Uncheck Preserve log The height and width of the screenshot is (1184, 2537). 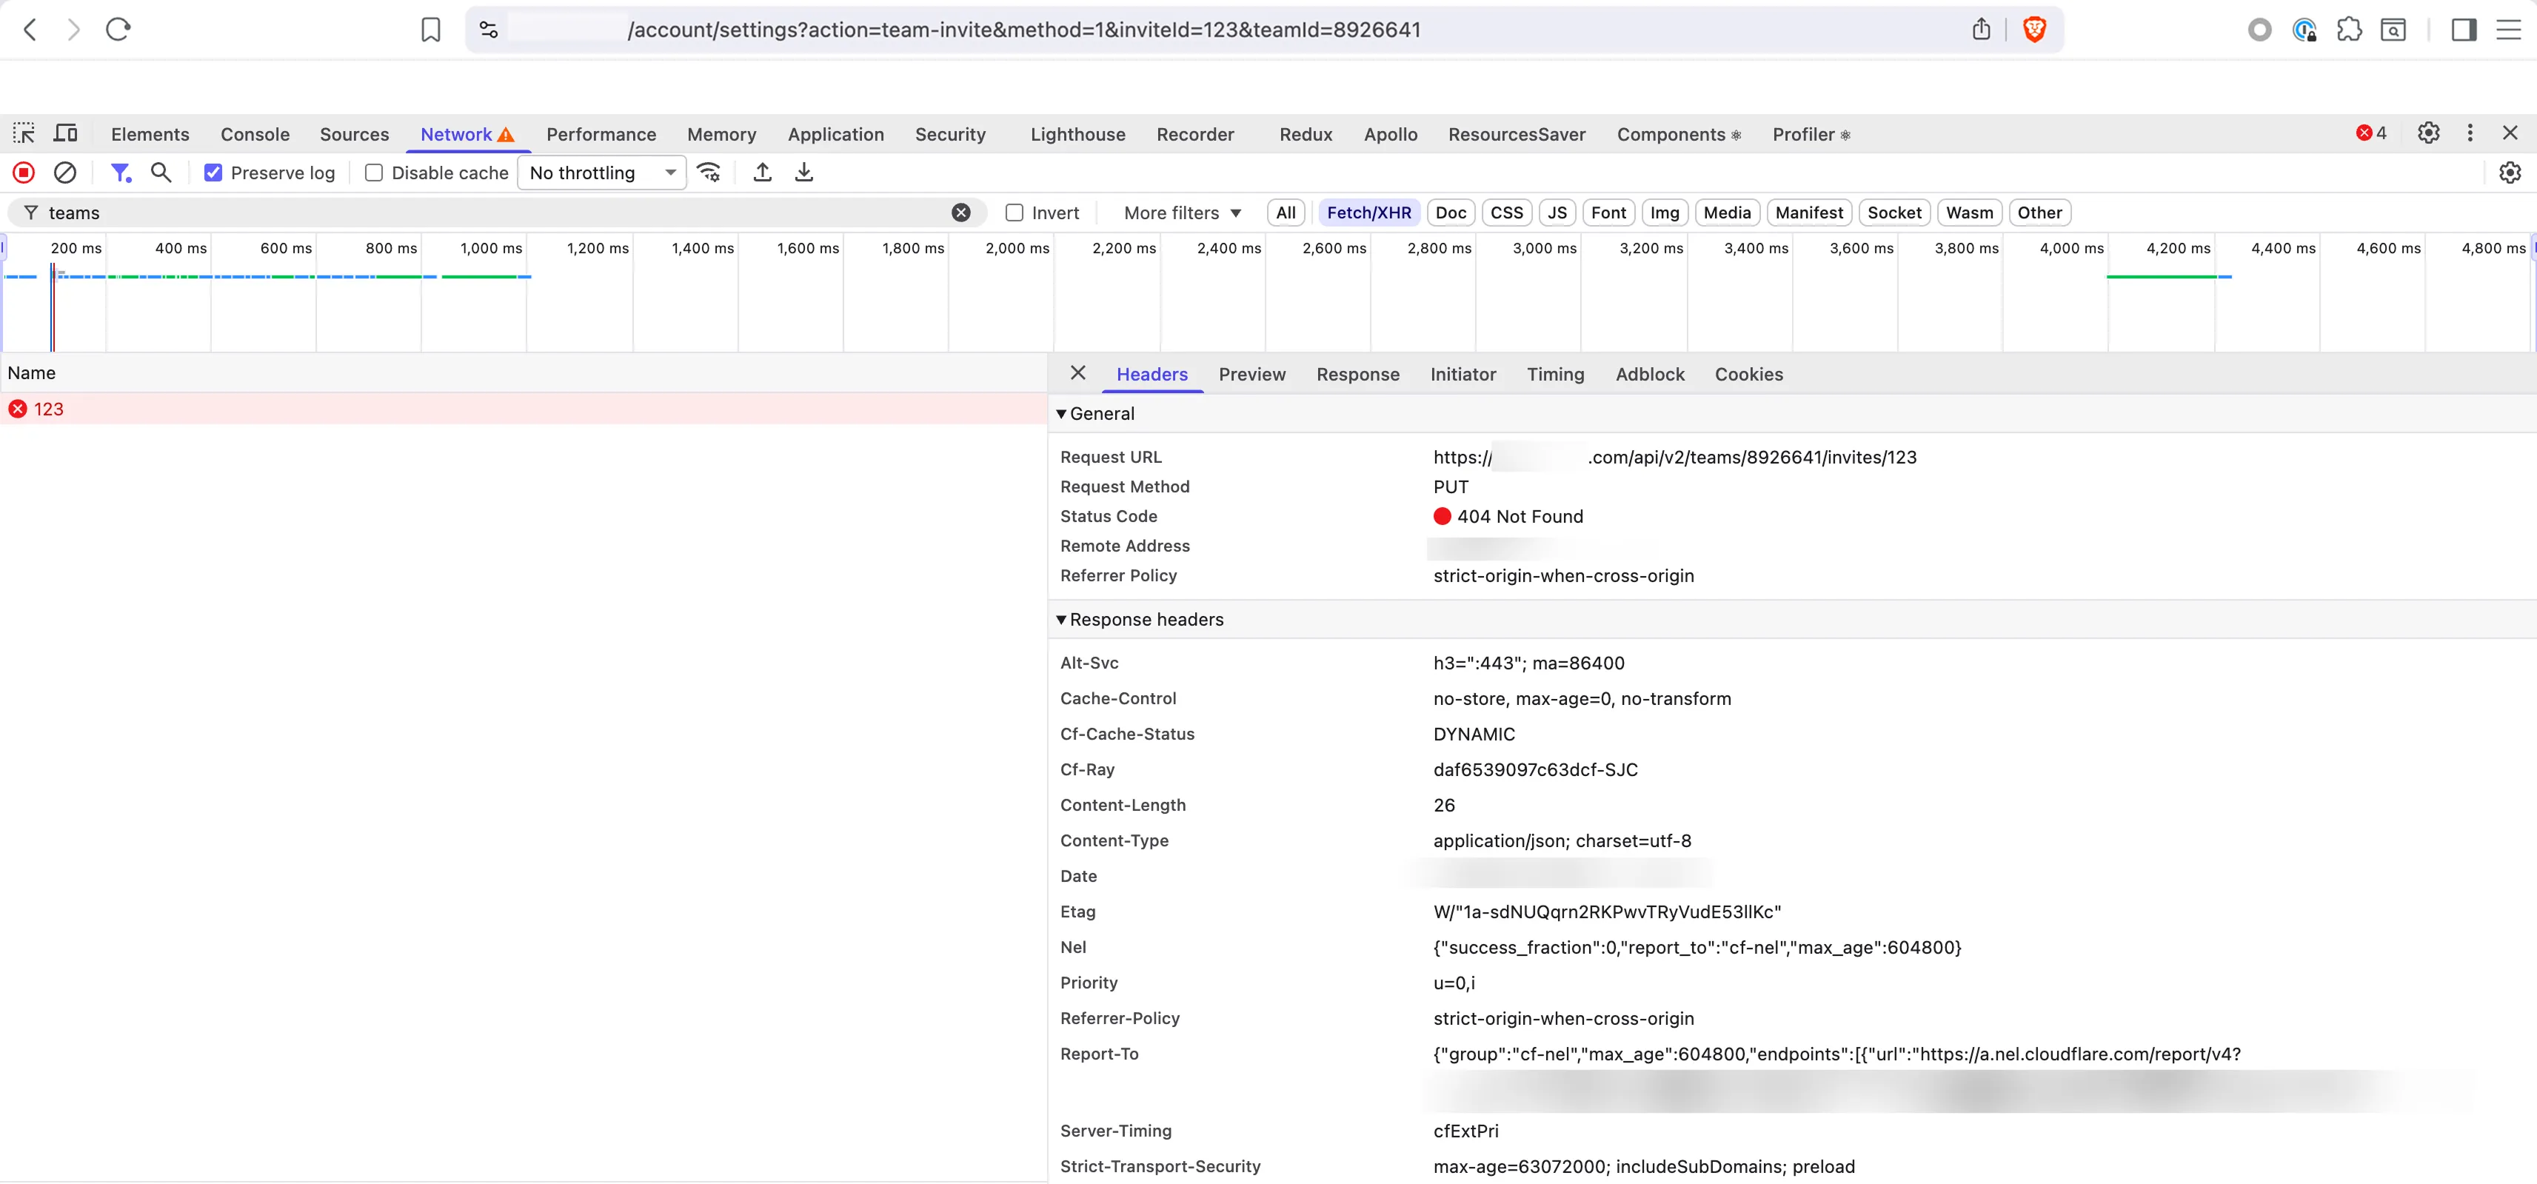tap(213, 173)
